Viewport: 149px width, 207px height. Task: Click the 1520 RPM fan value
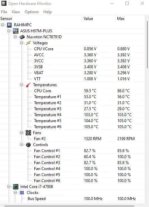coord(93,139)
